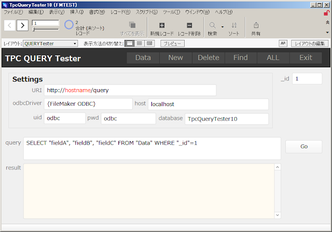Open the View menu
Viewport: 332px width, 232px height.
[x=57, y=12]
